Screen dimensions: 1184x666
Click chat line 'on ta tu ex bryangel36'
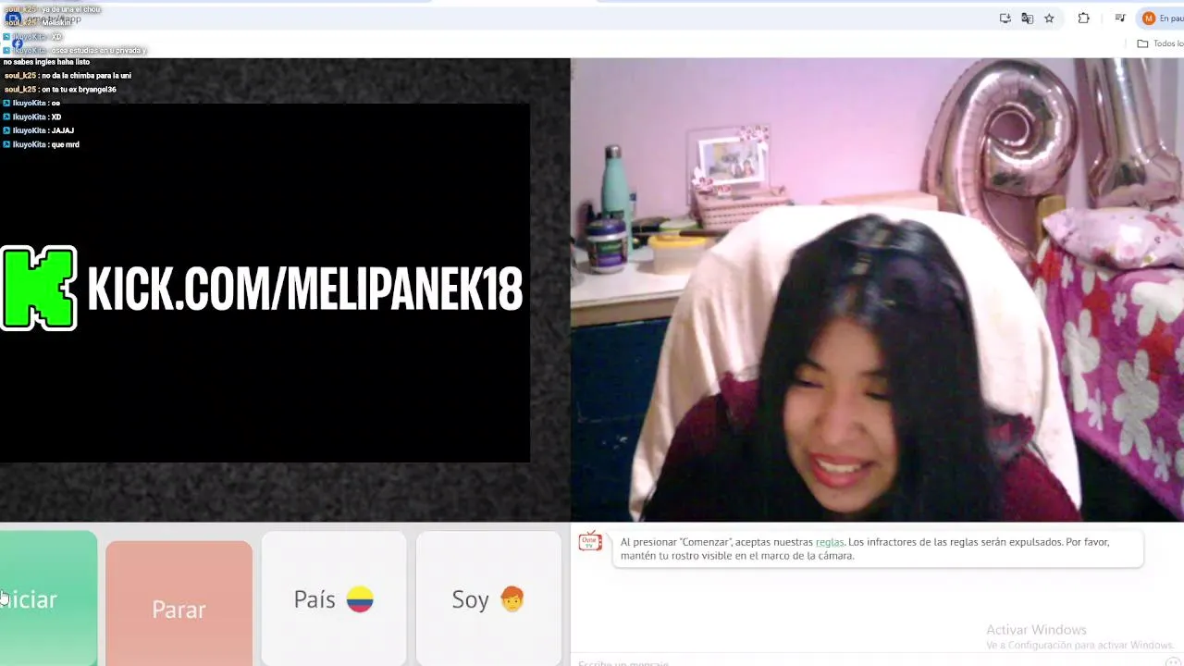click(60, 90)
